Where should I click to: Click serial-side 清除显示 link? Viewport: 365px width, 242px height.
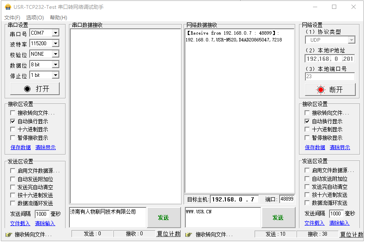[x=45, y=148]
